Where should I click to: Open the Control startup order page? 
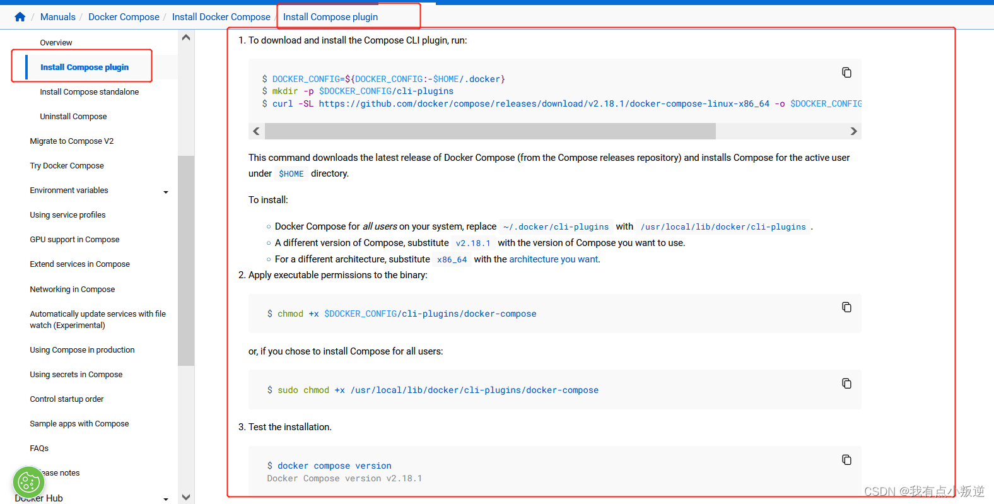tap(67, 399)
